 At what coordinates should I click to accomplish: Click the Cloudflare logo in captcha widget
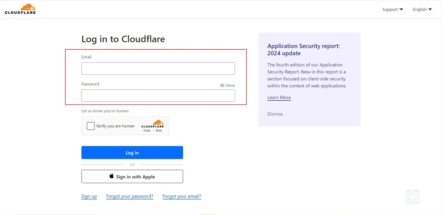tap(152, 124)
